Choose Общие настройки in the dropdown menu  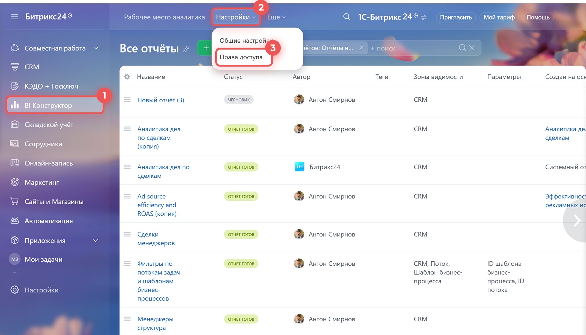coord(244,41)
